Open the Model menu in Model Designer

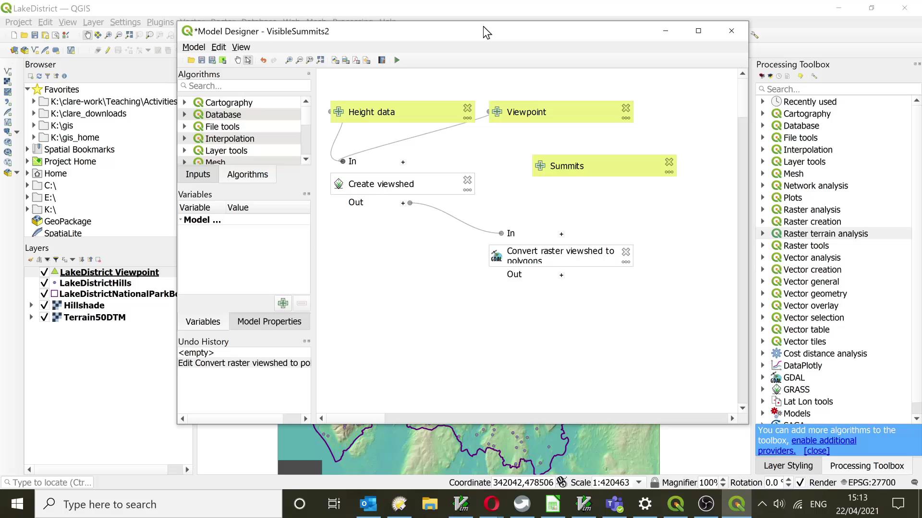pos(194,47)
